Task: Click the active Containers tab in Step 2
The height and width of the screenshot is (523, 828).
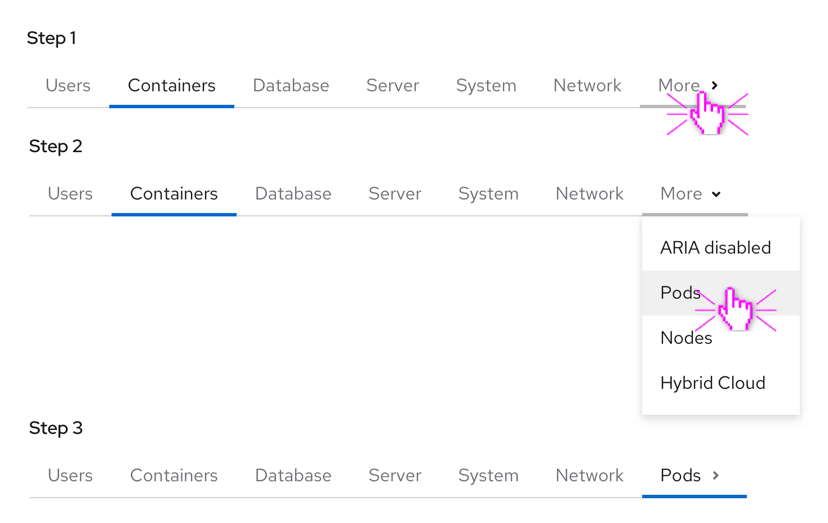Action: point(174,194)
